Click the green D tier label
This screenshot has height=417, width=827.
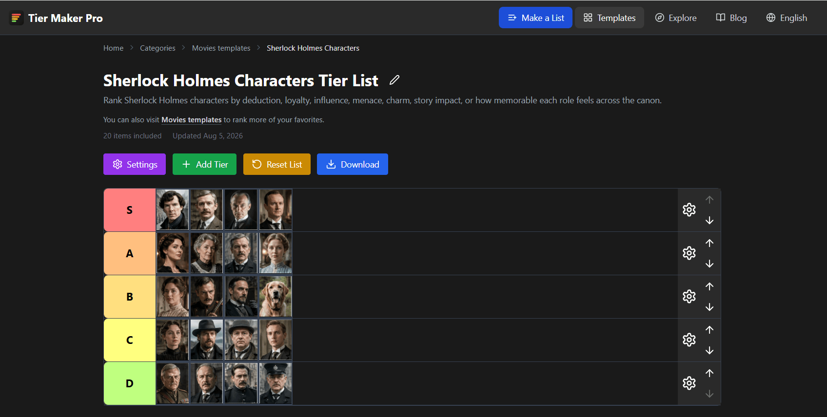pos(130,383)
